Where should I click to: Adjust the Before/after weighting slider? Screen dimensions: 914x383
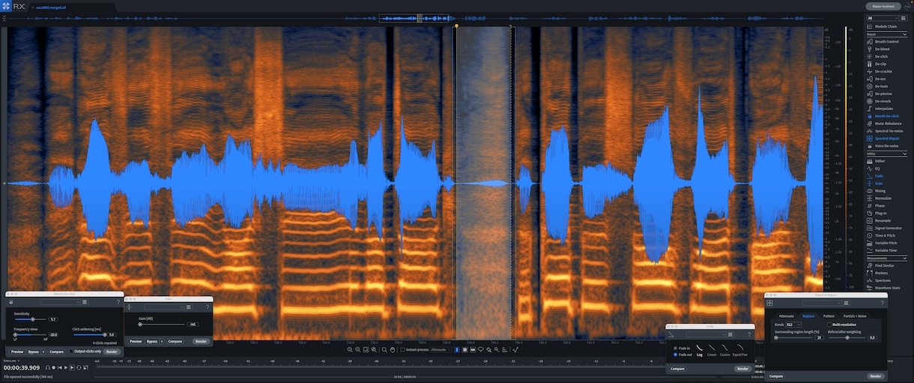click(x=847, y=338)
